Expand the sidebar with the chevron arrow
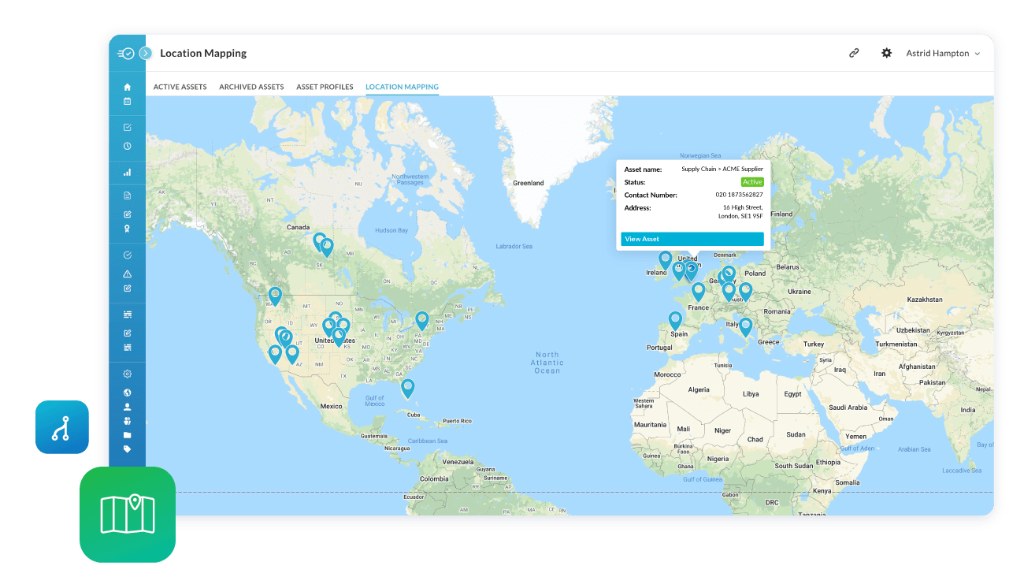1024x577 pixels. 144,53
